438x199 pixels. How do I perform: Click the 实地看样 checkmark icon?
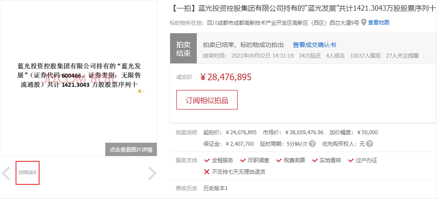tap(315, 160)
